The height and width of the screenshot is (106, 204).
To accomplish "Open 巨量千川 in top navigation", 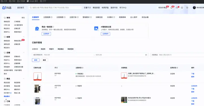I will click(87, 8).
